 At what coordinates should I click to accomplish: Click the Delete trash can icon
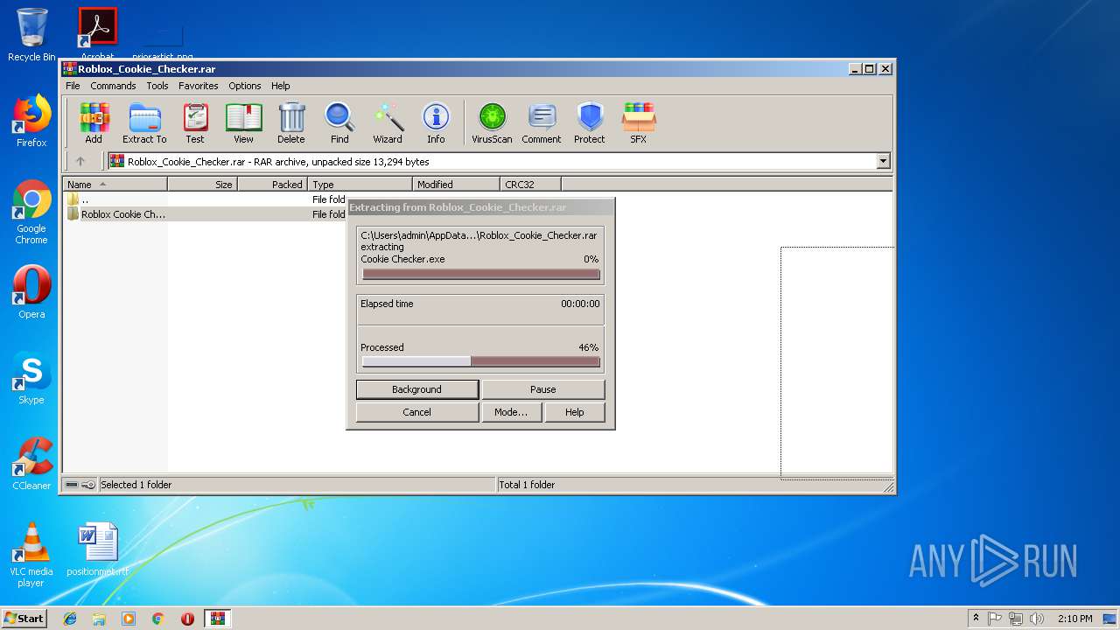[x=291, y=123]
